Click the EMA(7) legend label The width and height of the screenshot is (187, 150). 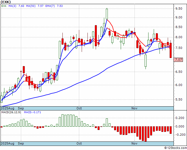coord(50,6)
